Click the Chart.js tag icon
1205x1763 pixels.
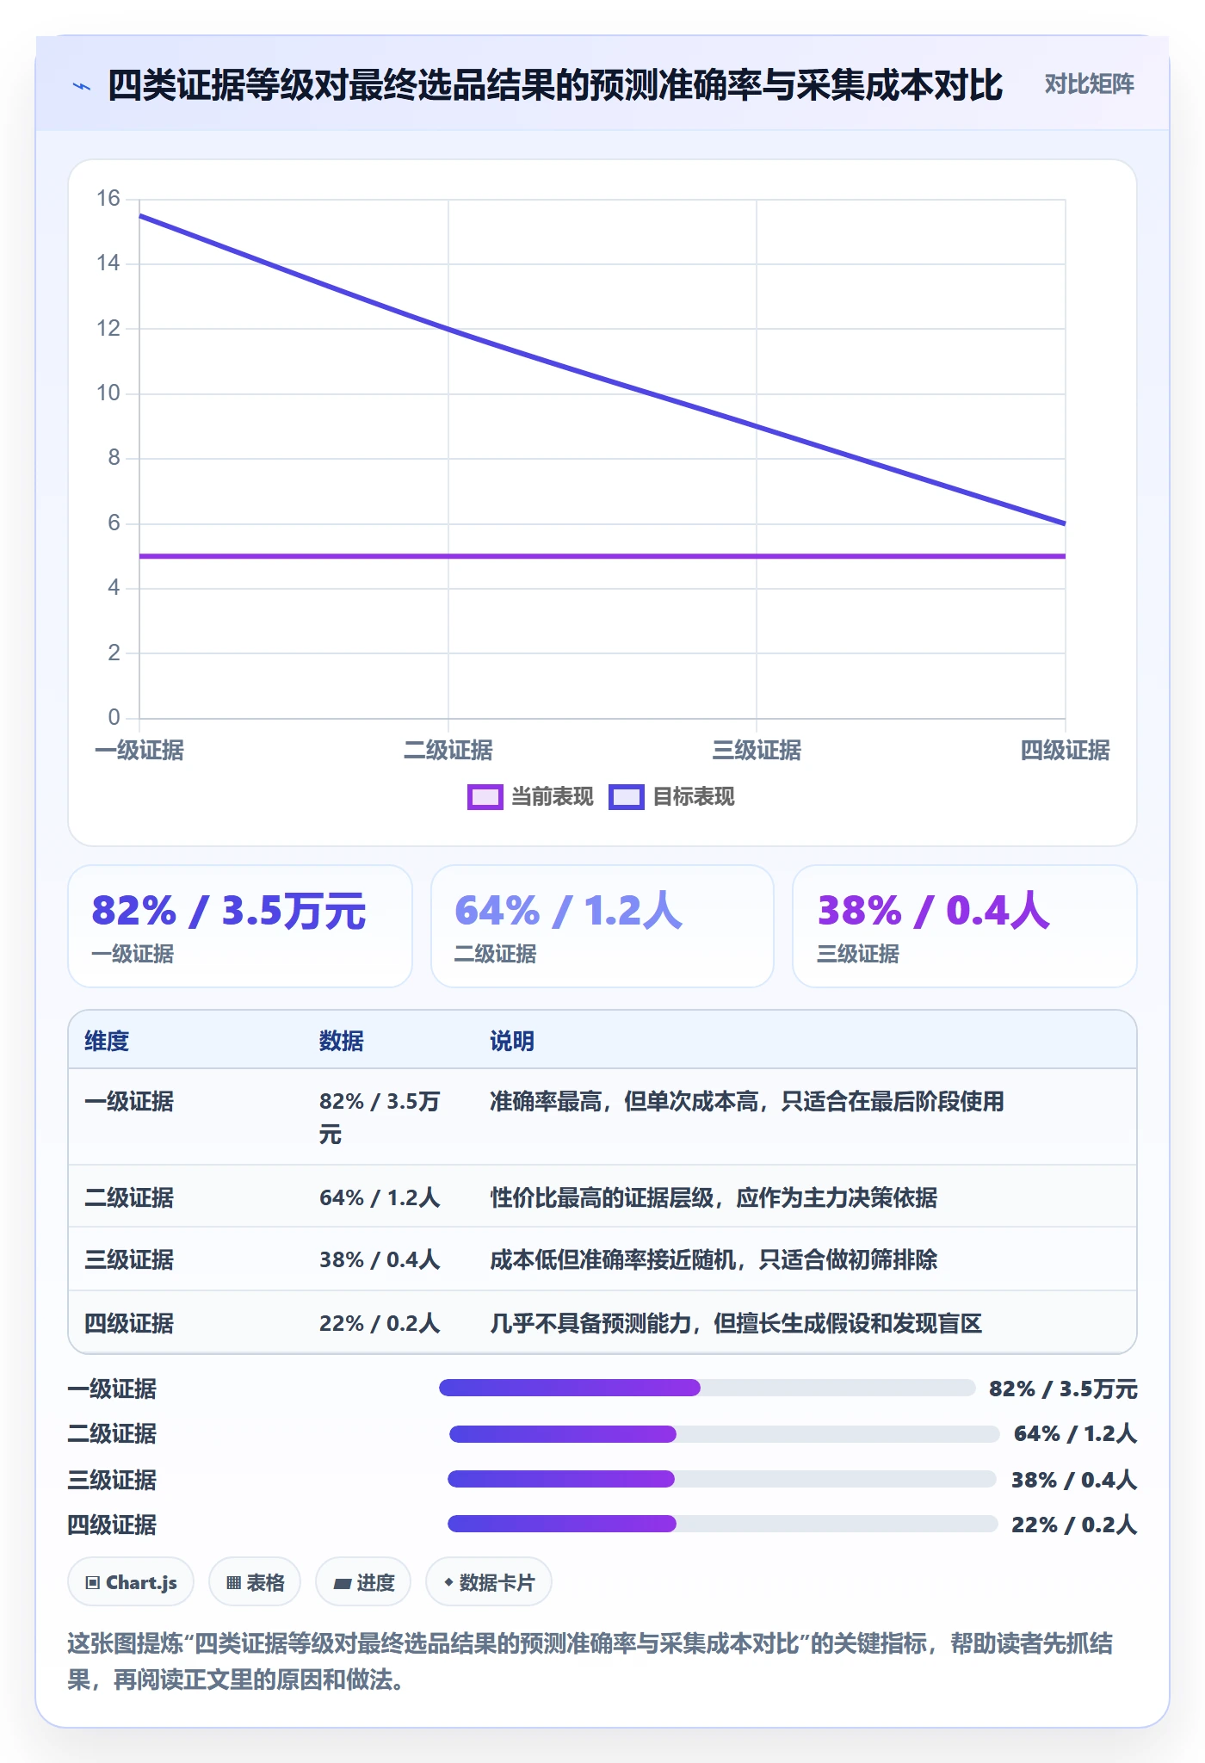coord(93,1582)
